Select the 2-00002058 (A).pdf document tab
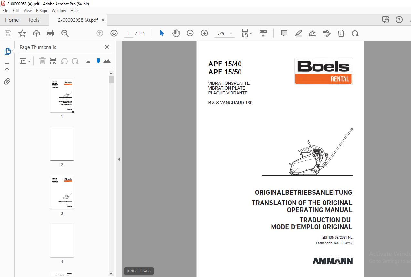 (78, 20)
